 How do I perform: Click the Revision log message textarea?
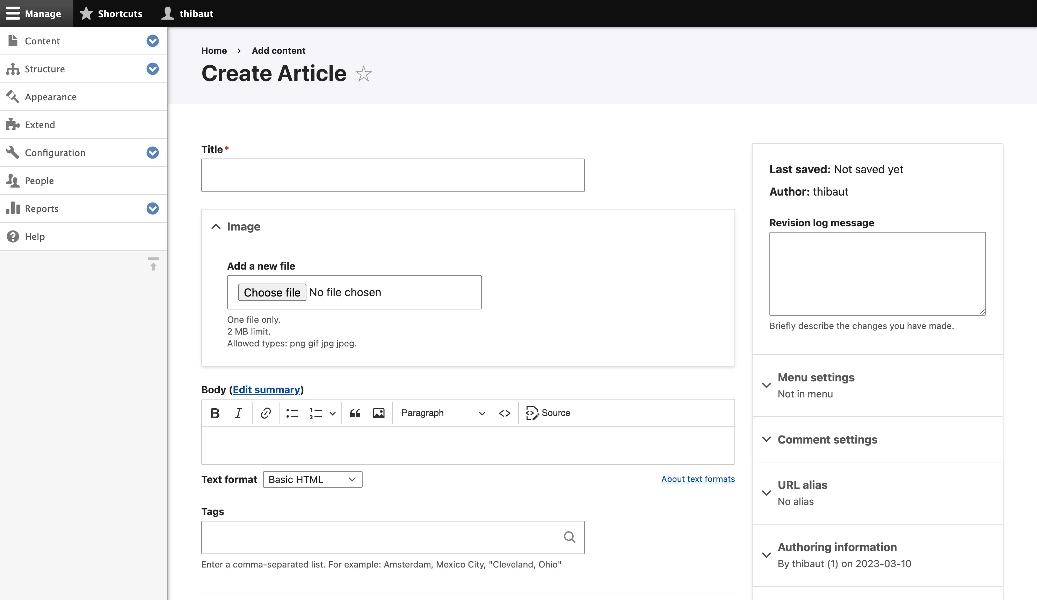pyautogui.click(x=878, y=273)
